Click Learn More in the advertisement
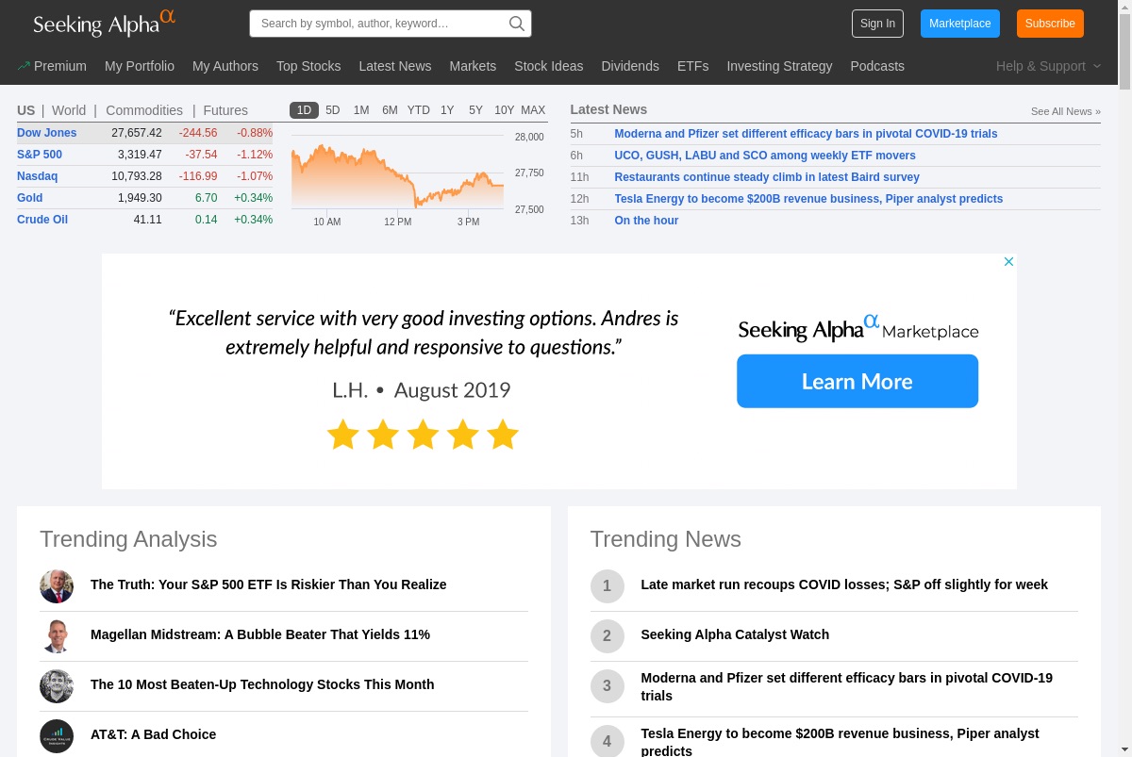This screenshot has height=757, width=1132. 857,381
